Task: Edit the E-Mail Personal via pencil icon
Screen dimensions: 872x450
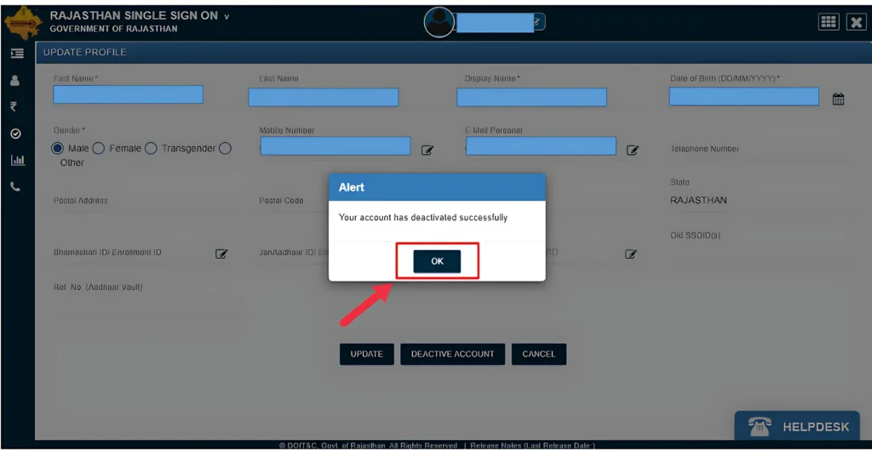Action: tap(633, 150)
